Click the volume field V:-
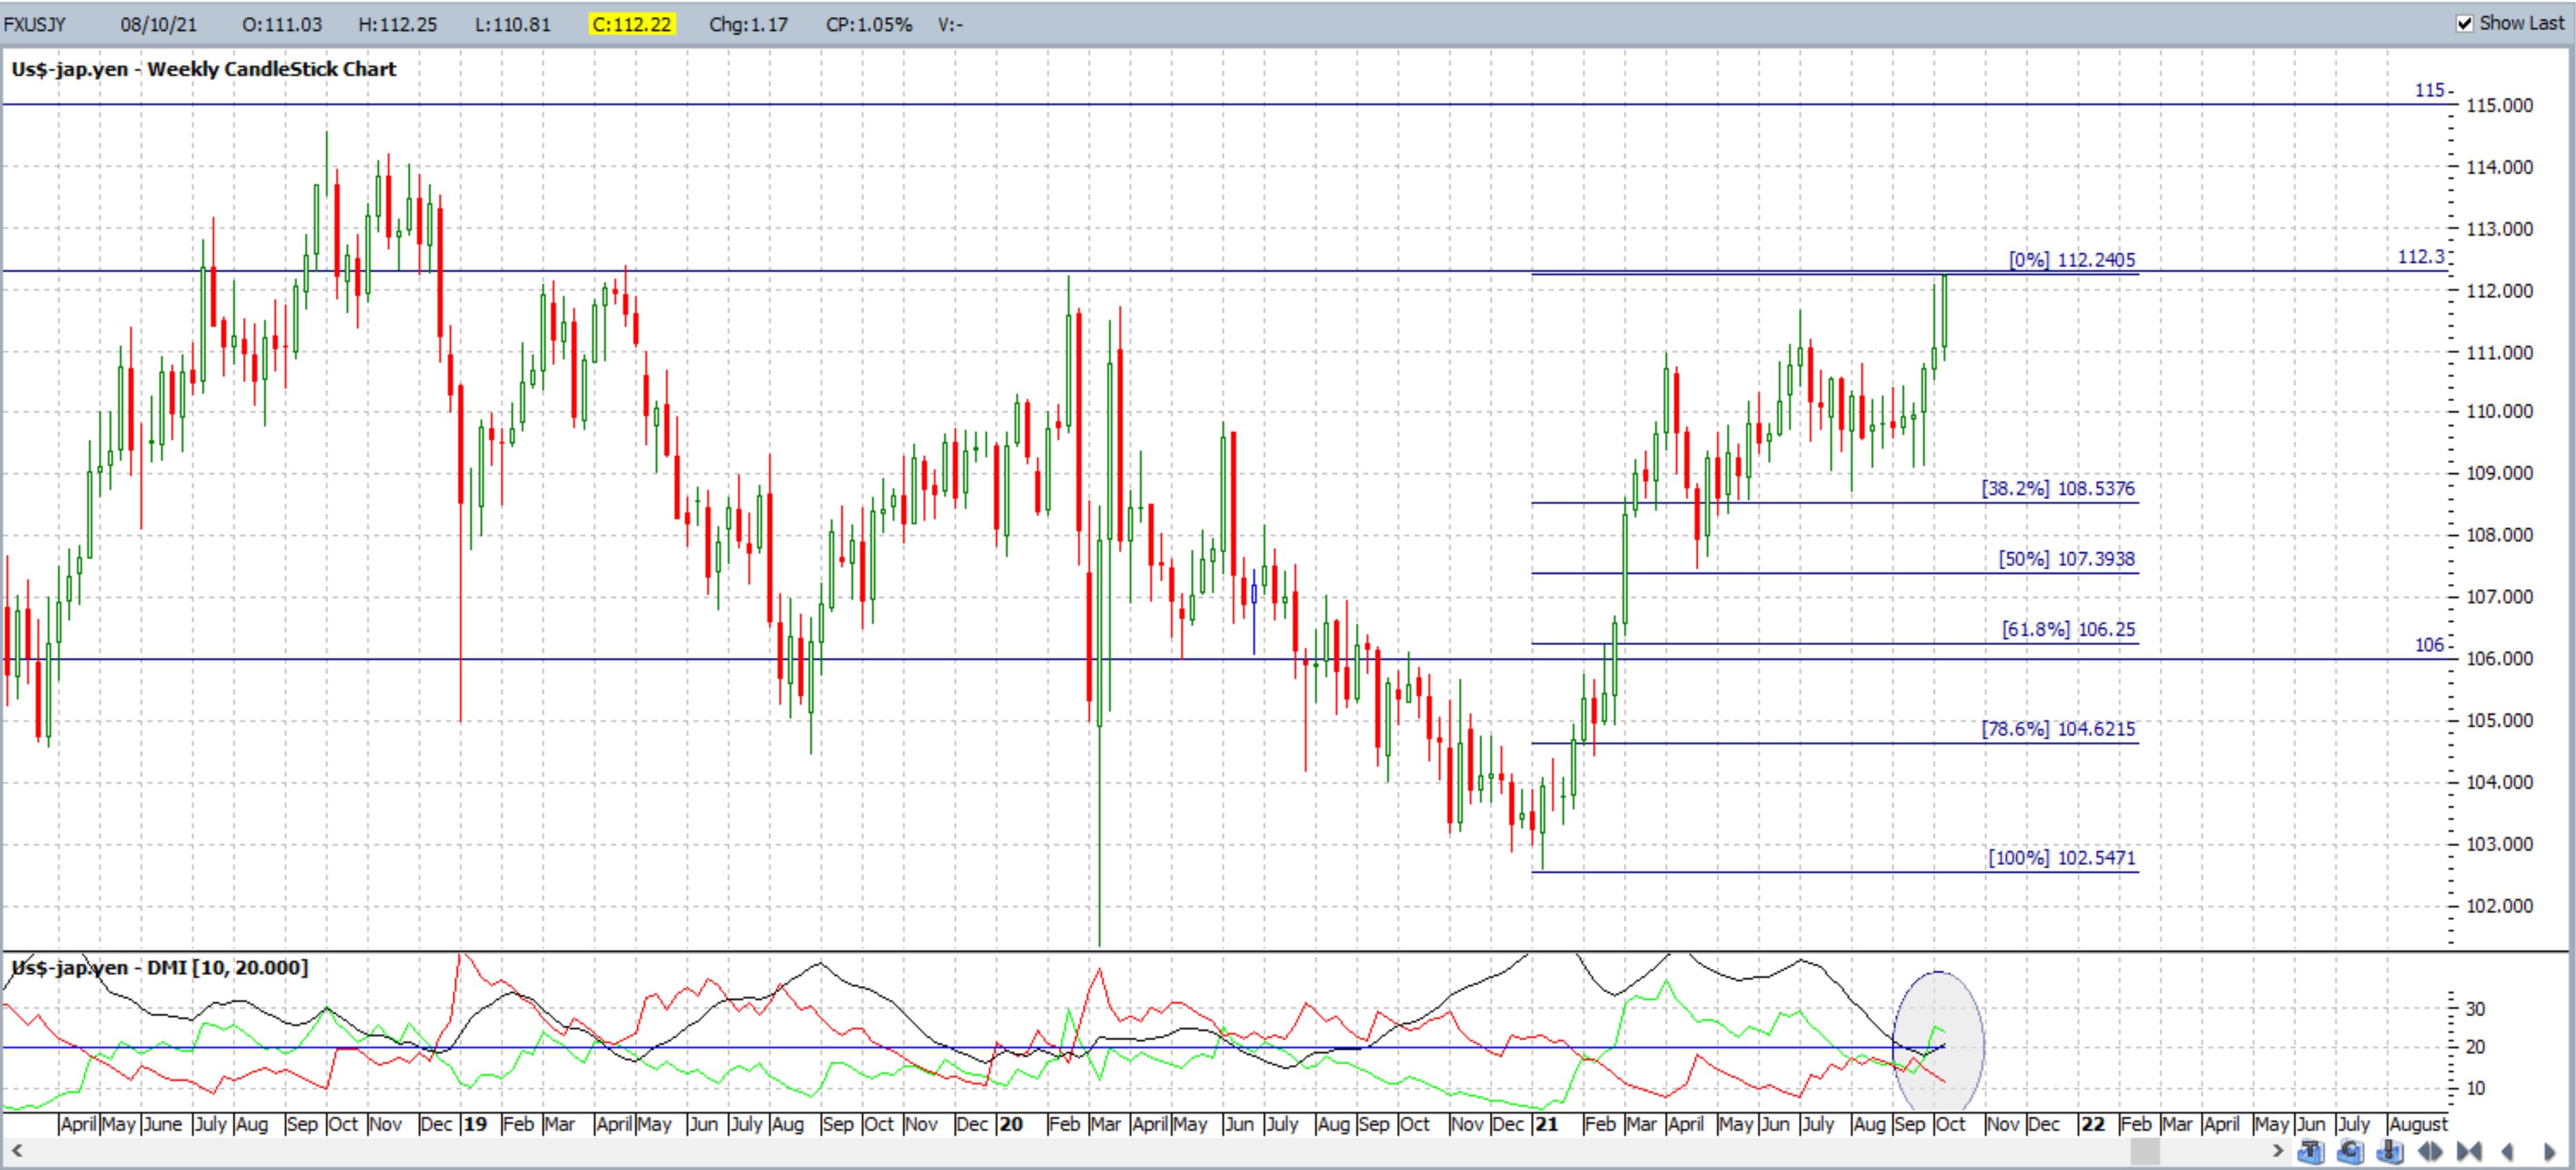Screen dimensions: 2576x1170 click(950, 24)
